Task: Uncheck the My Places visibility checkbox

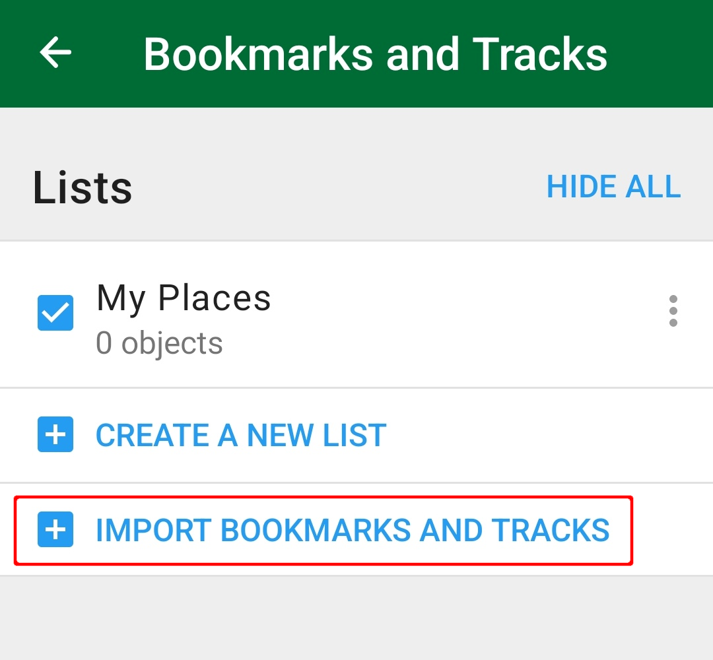Action: [55, 313]
